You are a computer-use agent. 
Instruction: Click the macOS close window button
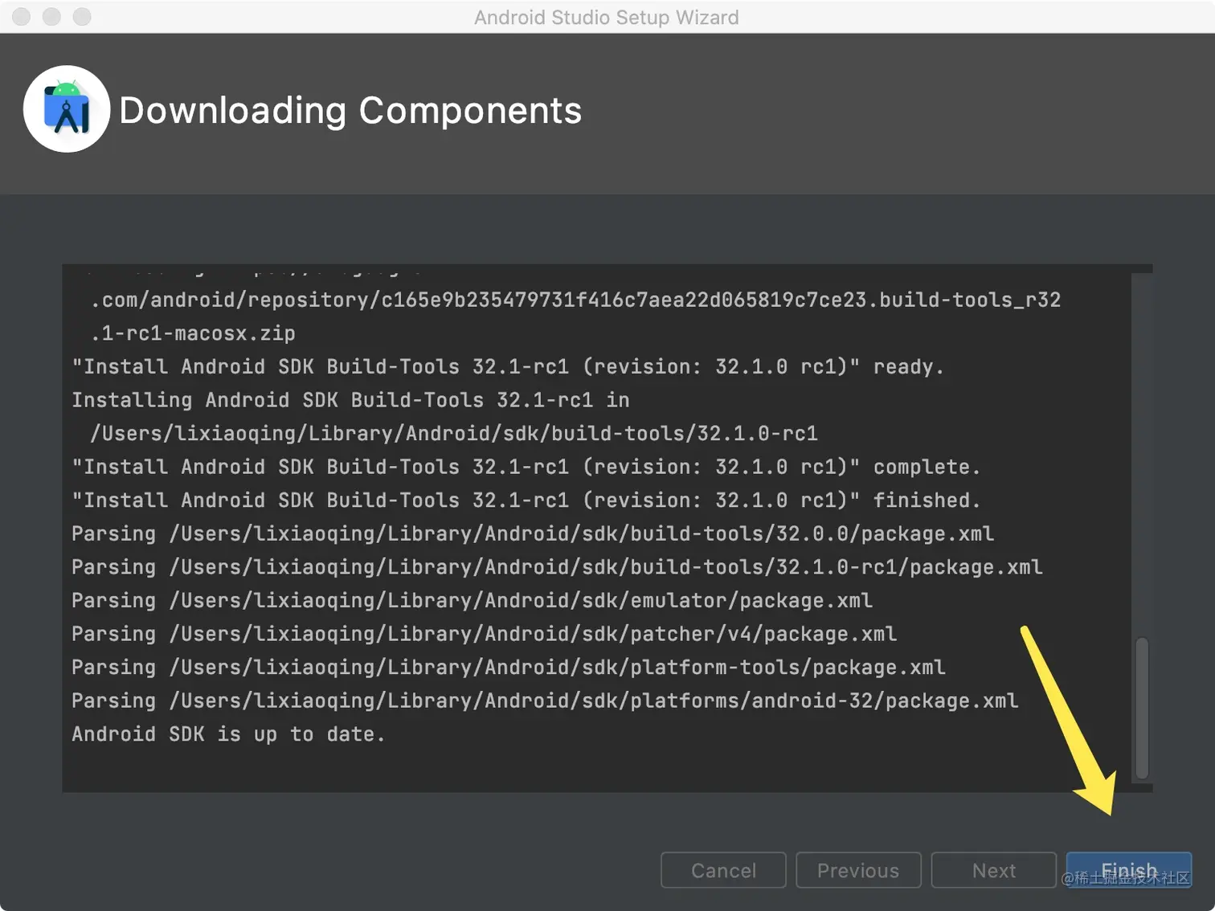point(22,17)
